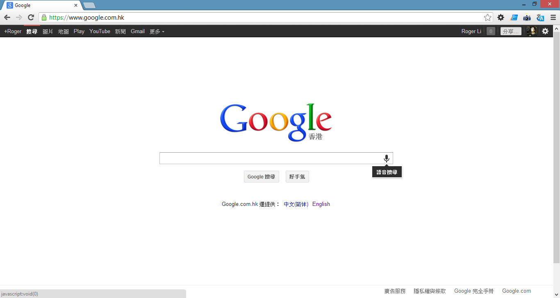Open 圖片 images in the Google bar
Image resolution: width=560 pixels, height=298 pixels.
[x=48, y=31]
